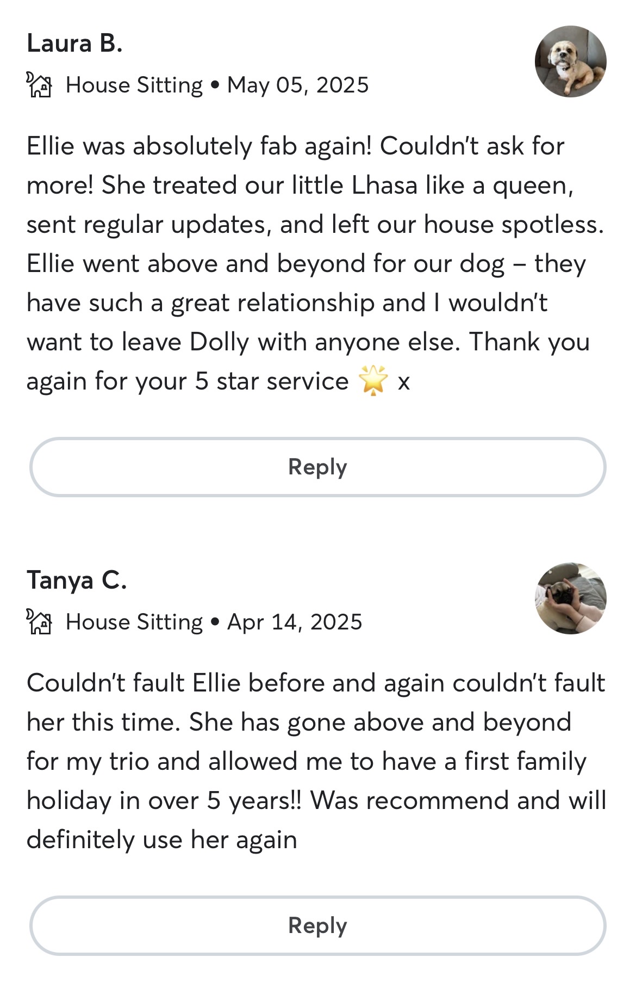Tap the first line of Tanya's review text
The height and width of the screenshot is (982, 636).
pyautogui.click(x=315, y=683)
